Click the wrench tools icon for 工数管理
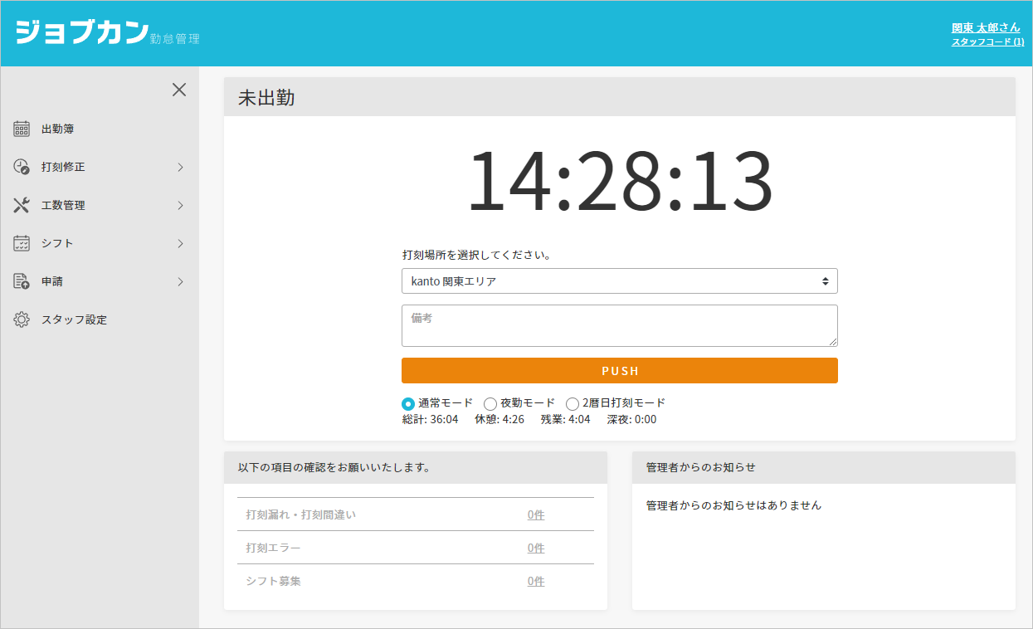This screenshot has width=1033, height=629. (22, 205)
